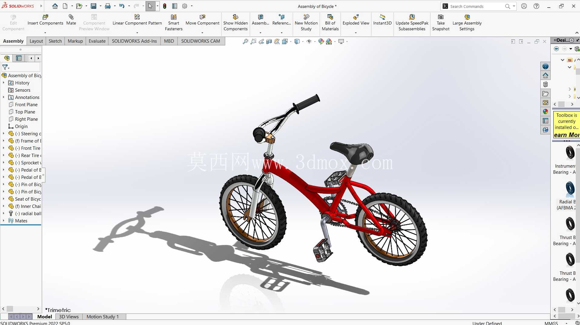This screenshot has width=580, height=325.
Task: Choose Linear Component Pattern
Action: point(137,20)
